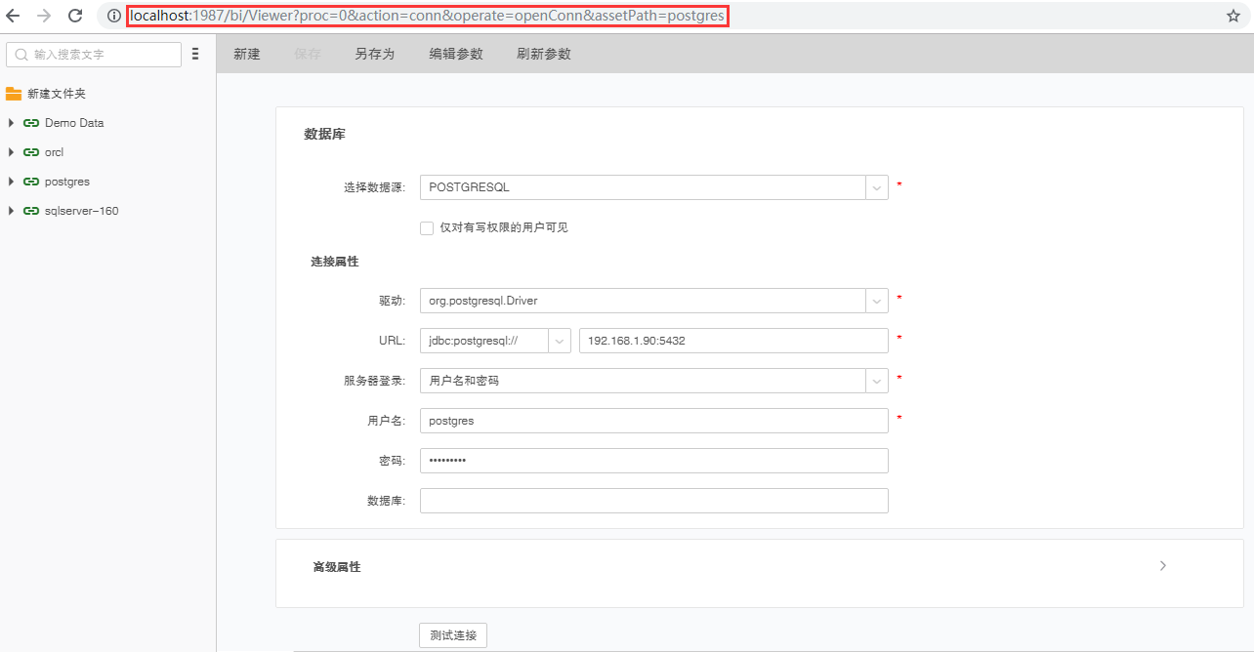Enable the 仅对有写权限的用户可见 checkbox
Screen dimensions: 1254x652
(427, 227)
